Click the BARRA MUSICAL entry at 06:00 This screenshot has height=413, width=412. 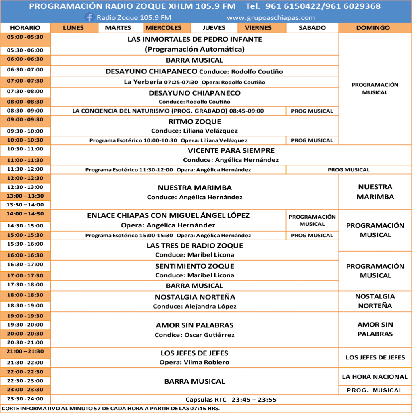click(x=195, y=60)
